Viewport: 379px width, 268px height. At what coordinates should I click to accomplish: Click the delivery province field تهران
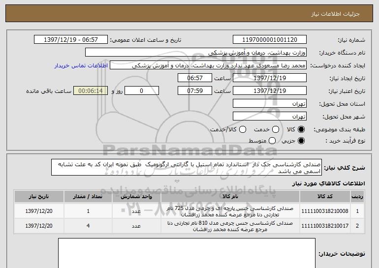tap(270, 104)
